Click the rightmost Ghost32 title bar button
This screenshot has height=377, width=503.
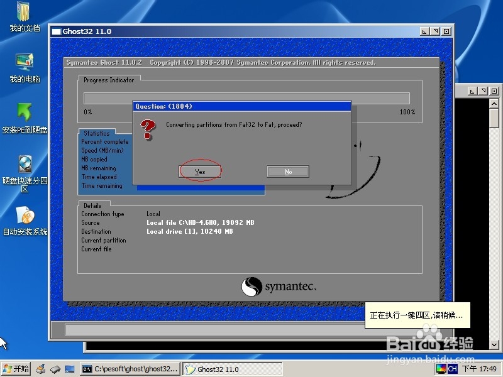tap(446, 31)
